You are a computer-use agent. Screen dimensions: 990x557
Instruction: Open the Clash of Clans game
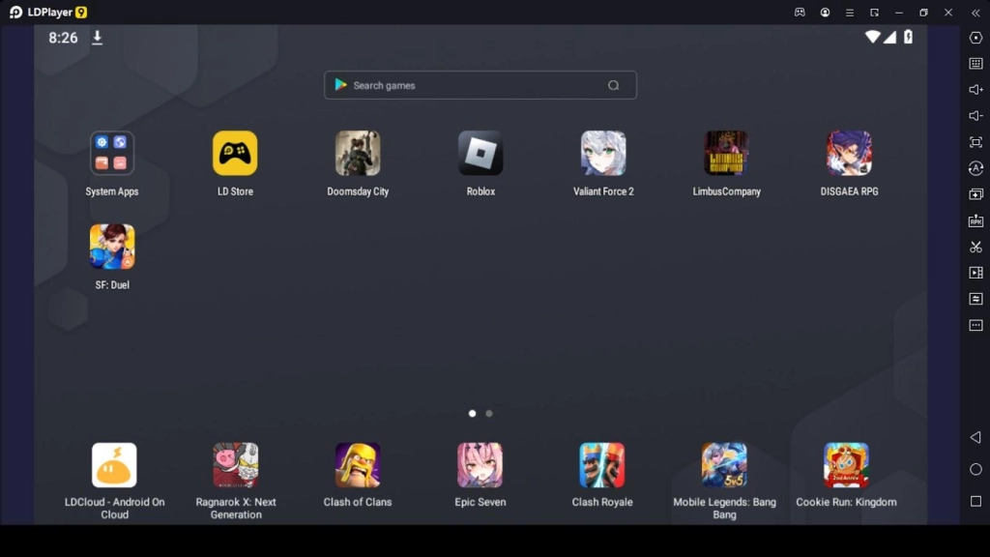(358, 465)
